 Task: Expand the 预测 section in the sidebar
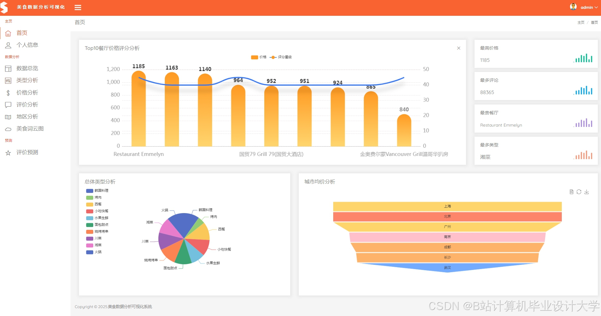click(x=9, y=140)
